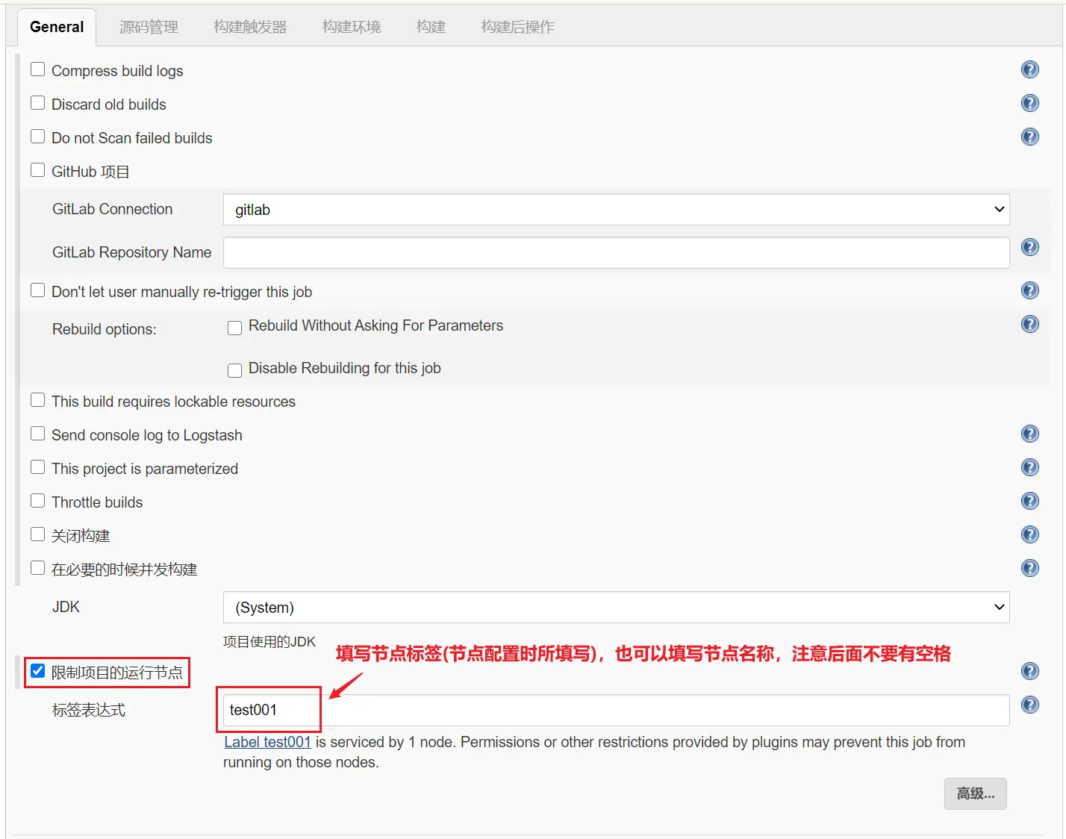Image resolution: width=1066 pixels, height=839 pixels.
Task: Open help for GitLab Repository Name
Action: pyautogui.click(x=1029, y=247)
